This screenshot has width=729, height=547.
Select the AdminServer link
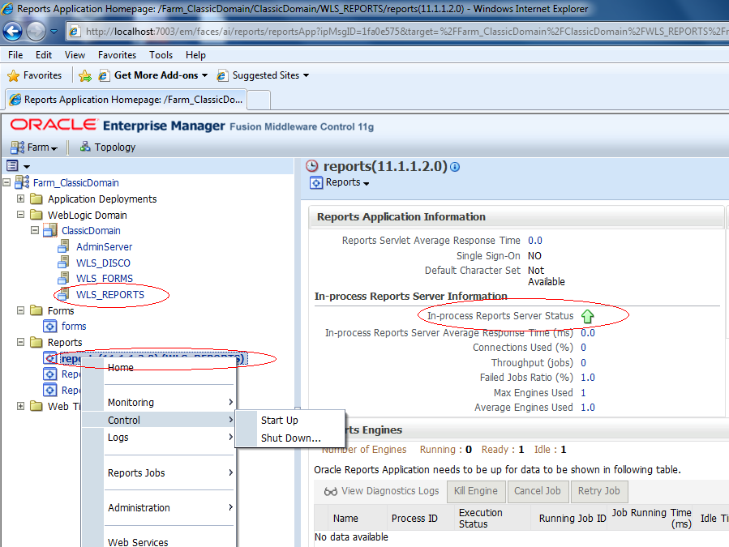click(104, 247)
